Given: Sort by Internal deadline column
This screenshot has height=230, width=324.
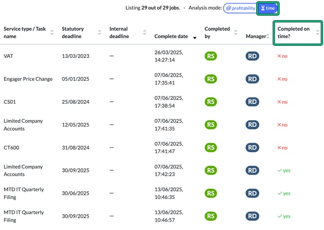Looking at the screenshot, I should click(145, 32).
